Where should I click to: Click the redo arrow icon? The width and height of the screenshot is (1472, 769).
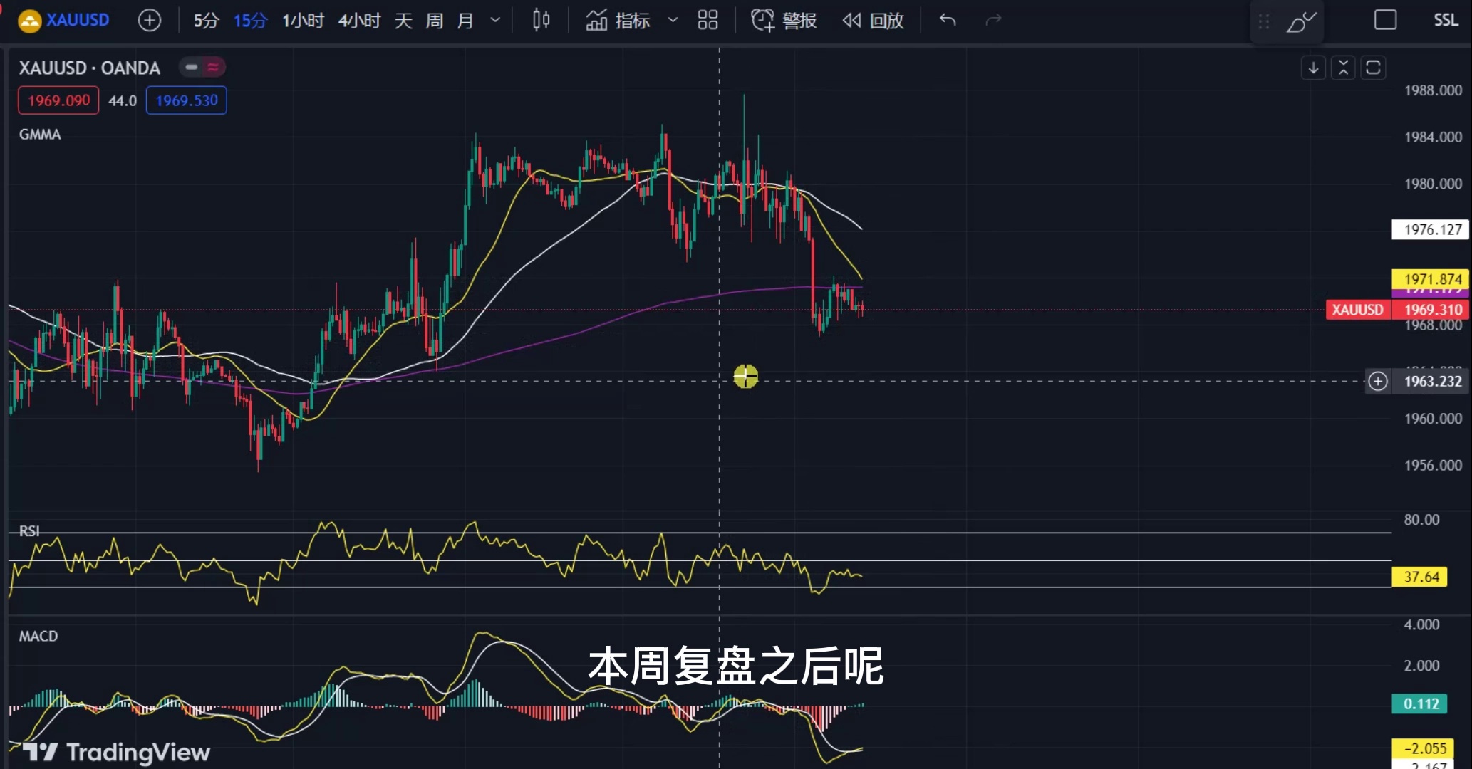coord(993,20)
